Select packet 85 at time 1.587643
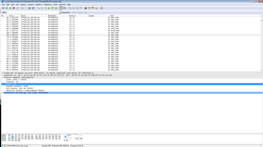 pos(131,70)
